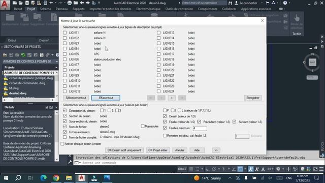Toggle ortho mode icon in status bar
The width and height of the screenshot is (325, 183).
[x=208, y=169]
